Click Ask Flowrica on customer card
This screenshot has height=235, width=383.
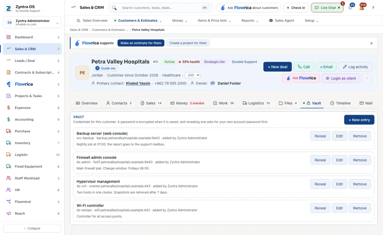301,78
